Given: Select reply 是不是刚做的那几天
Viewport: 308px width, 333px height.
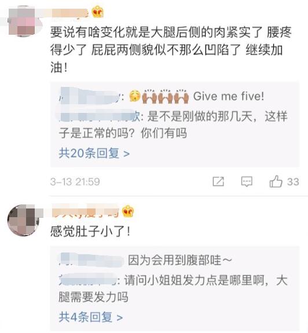Looking at the screenshot, I should [x=173, y=125].
